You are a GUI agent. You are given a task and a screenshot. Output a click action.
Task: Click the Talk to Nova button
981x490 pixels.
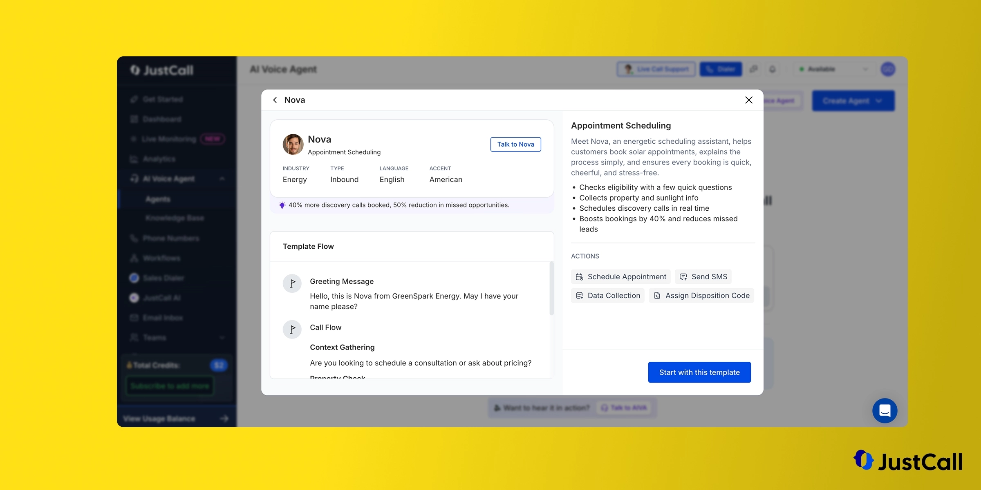[516, 145]
